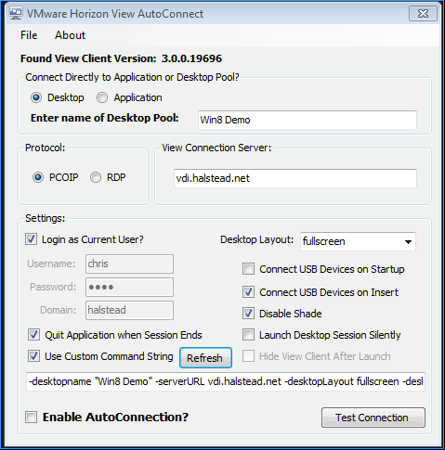Open the fullscreen layout combo box
The height and width of the screenshot is (450, 445).
pyautogui.click(x=358, y=241)
